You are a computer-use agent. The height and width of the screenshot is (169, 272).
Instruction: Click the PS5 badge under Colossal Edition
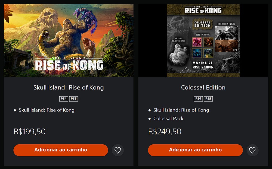[208, 99]
